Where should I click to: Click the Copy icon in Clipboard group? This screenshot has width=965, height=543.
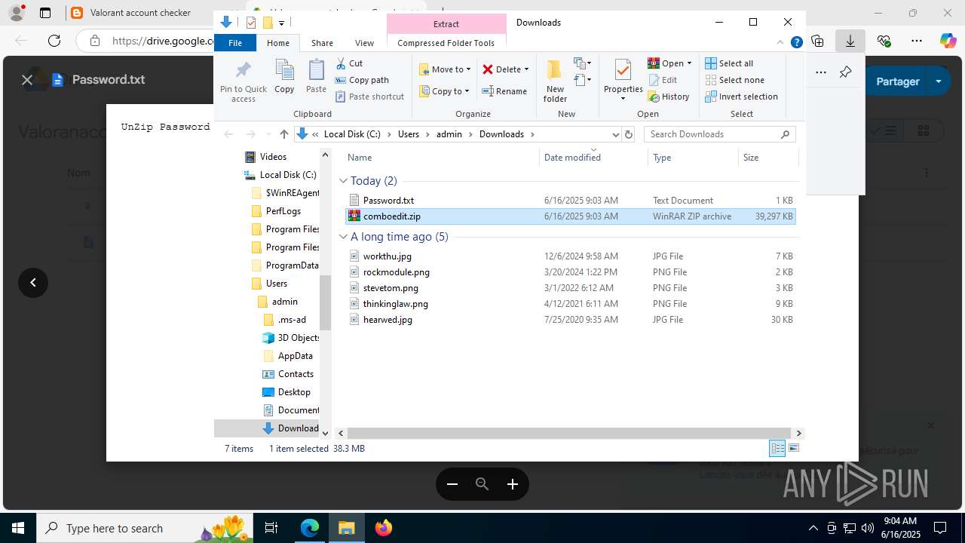click(x=284, y=77)
